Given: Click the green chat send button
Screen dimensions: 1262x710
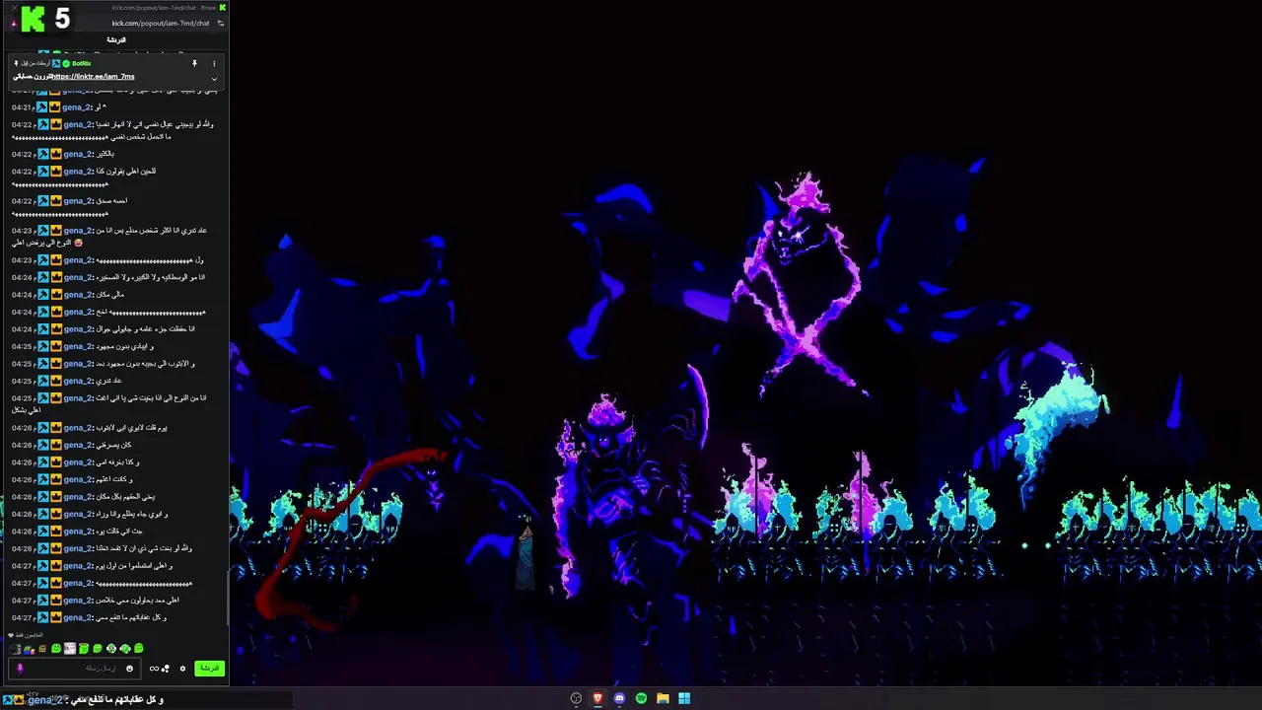Looking at the screenshot, I should pyautogui.click(x=209, y=669).
